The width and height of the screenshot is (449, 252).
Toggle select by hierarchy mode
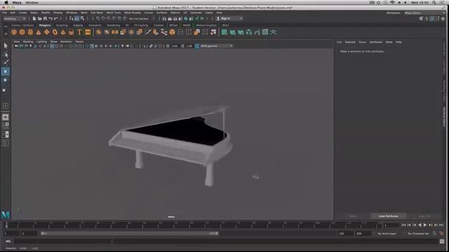point(72,19)
